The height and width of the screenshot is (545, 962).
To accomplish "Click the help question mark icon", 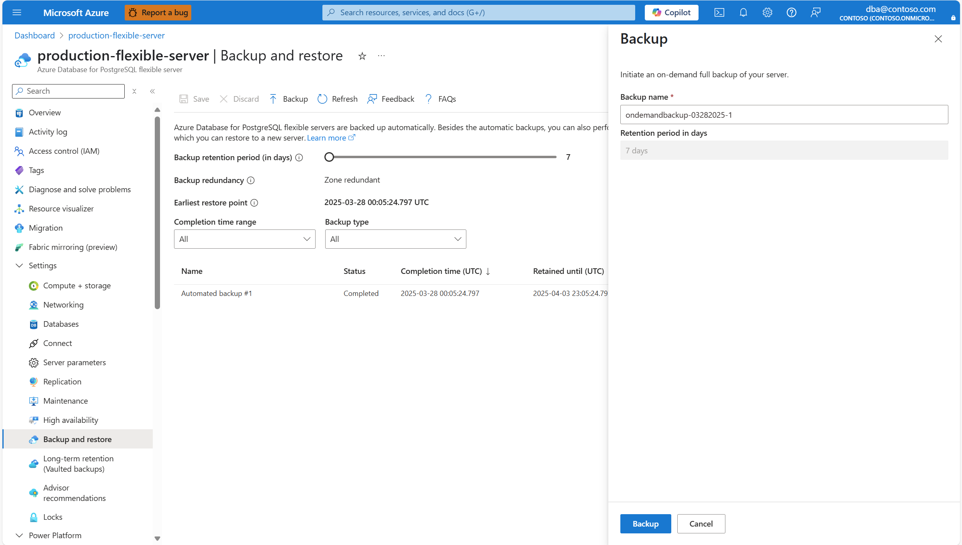I will [x=791, y=12].
